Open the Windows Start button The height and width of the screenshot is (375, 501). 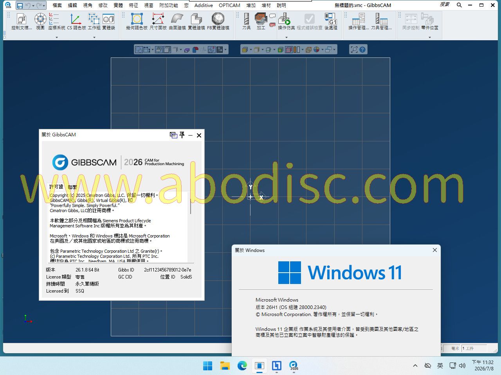207,366
